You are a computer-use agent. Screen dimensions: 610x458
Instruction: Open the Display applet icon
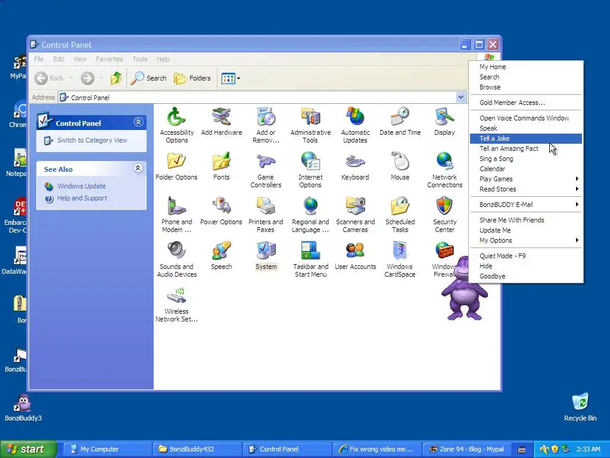click(x=444, y=121)
